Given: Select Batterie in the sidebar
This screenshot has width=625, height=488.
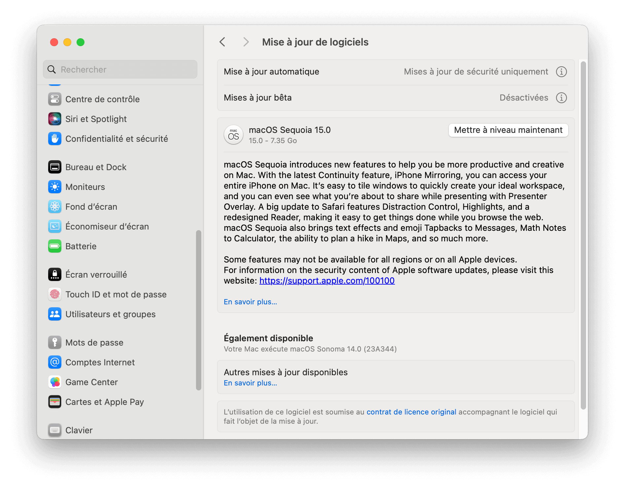Looking at the screenshot, I should point(120,246).
